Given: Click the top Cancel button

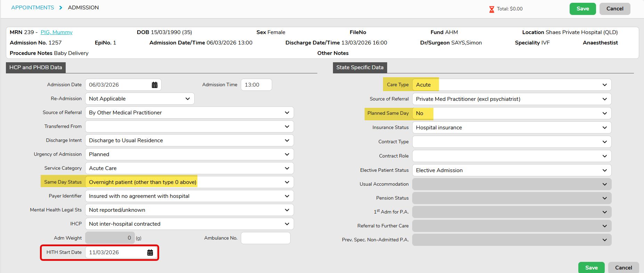Looking at the screenshot, I should click(x=614, y=9).
